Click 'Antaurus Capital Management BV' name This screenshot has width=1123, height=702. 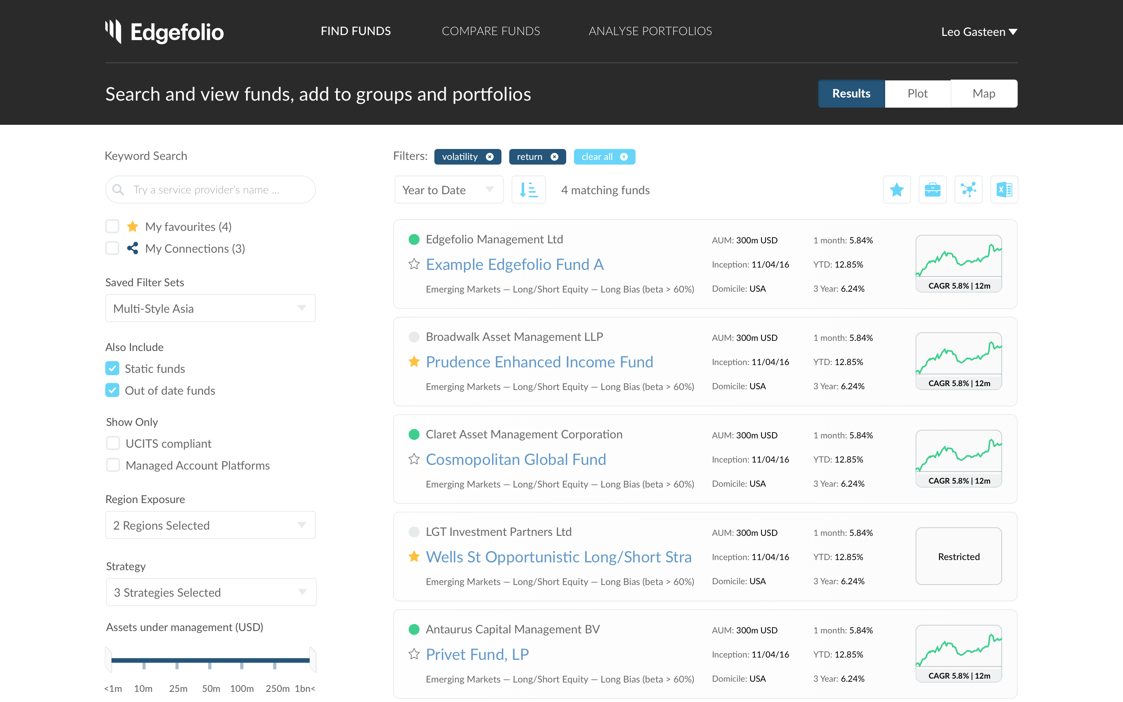point(513,629)
